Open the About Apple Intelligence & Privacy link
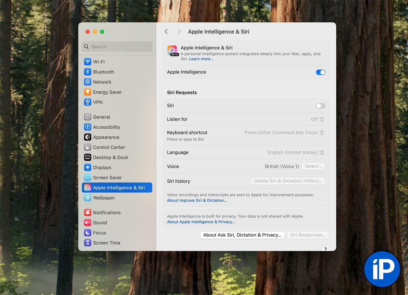This screenshot has height=295, width=408. pyautogui.click(x=201, y=222)
